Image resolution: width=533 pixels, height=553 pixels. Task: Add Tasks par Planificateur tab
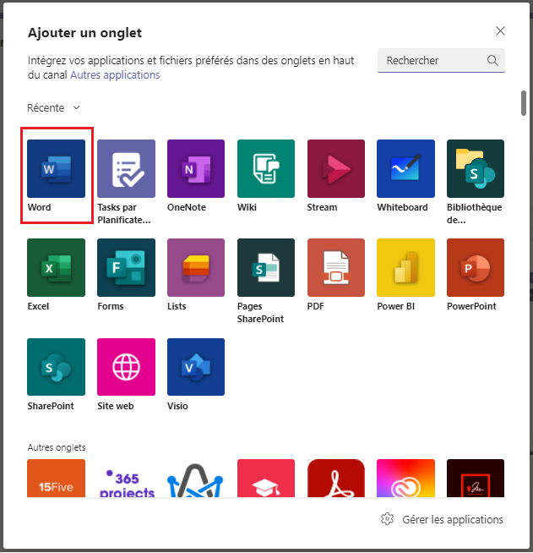(x=126, y=168)
